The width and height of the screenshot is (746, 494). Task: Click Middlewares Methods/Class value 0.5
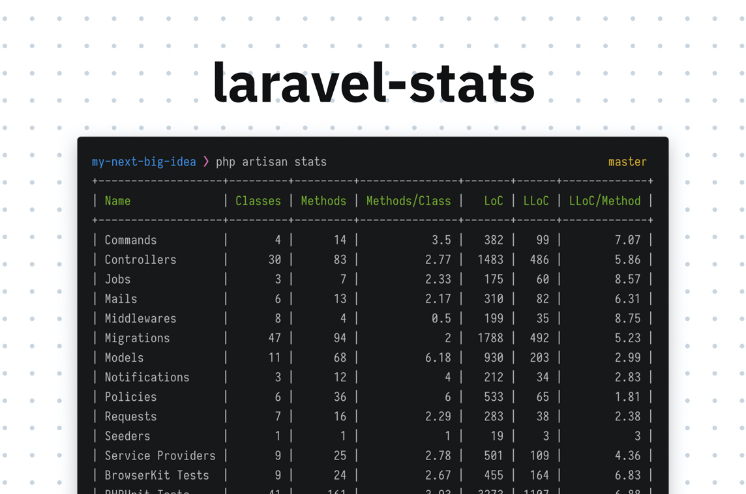[x=441, y=318]
